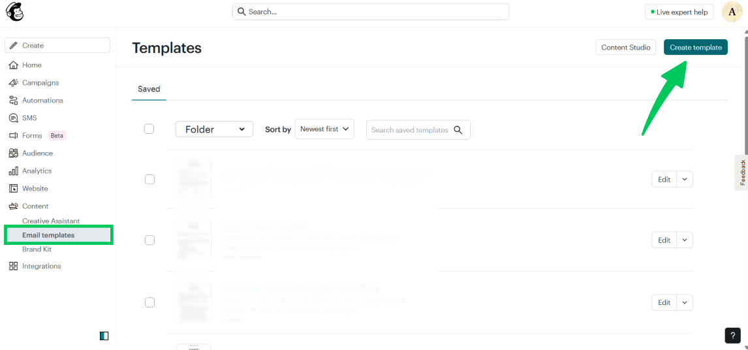Click the Live expert help button
This screenshot has height=350, width=748.
tap(679, 12)
